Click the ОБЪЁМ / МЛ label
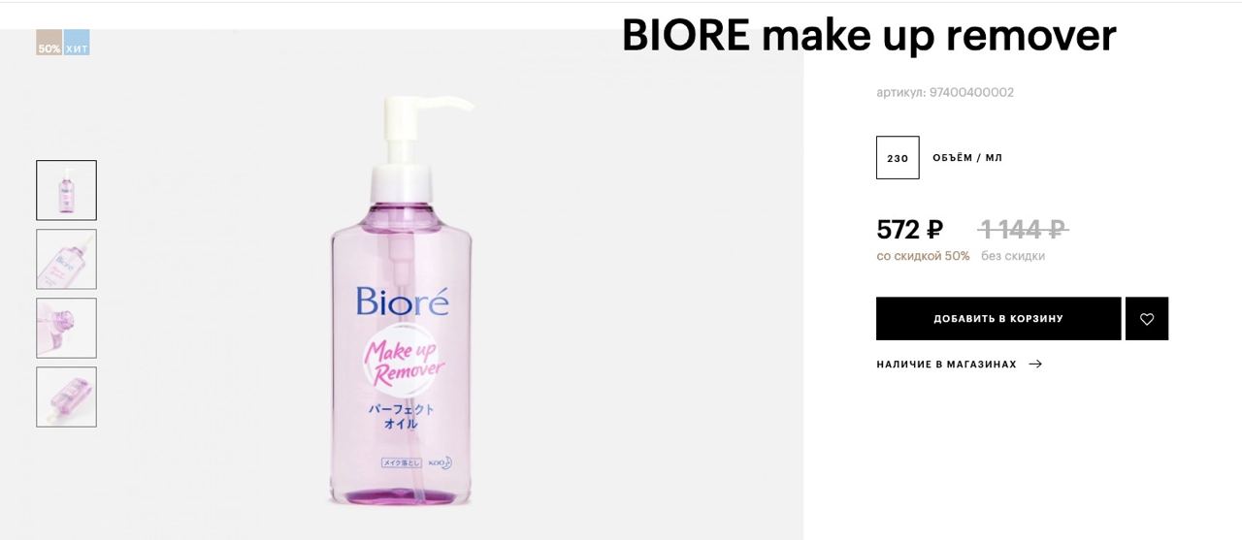1242x540 pixels. click(x=967, y=158)
